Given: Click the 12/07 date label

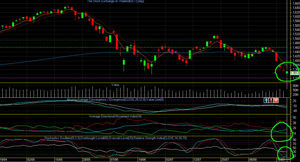Looking at the screenshot, I should click(197, 160).
